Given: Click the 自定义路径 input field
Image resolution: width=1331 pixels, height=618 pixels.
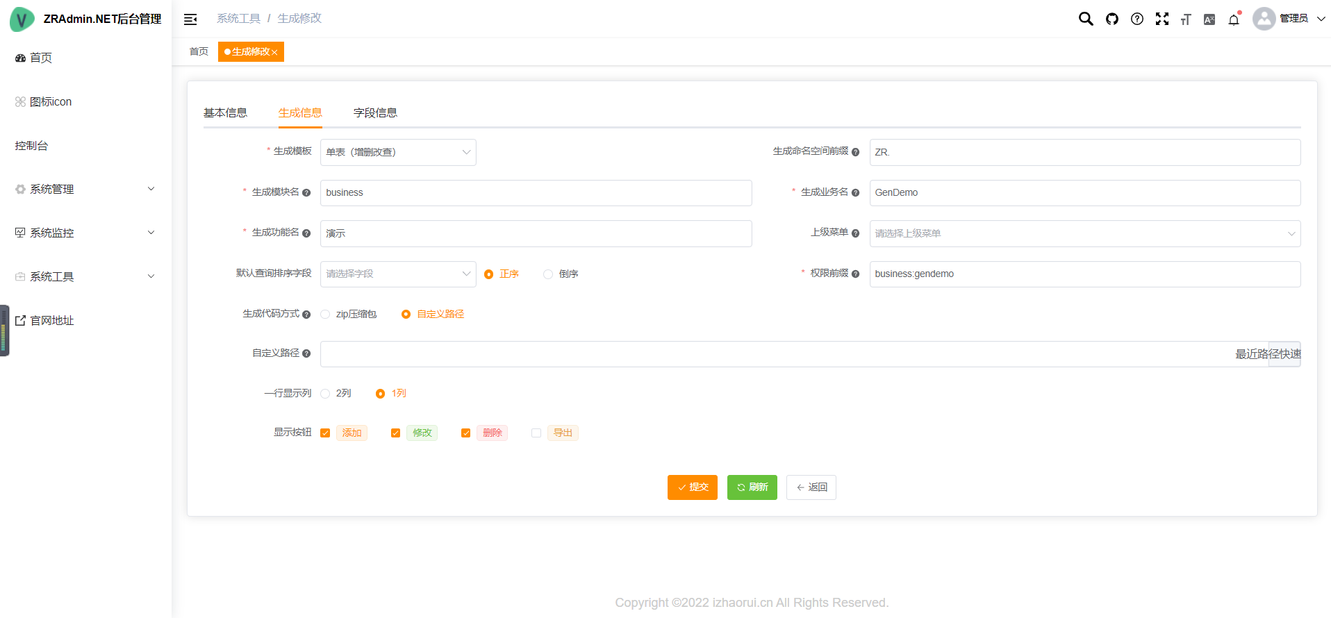Looking at the screenshot, I should click(x=771, y=354).
